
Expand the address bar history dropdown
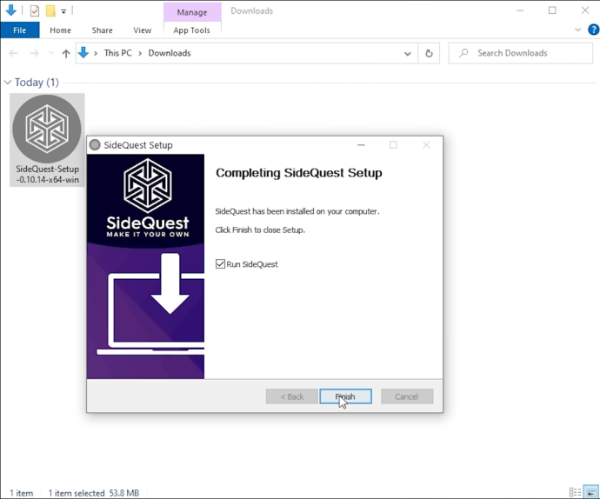408,54
